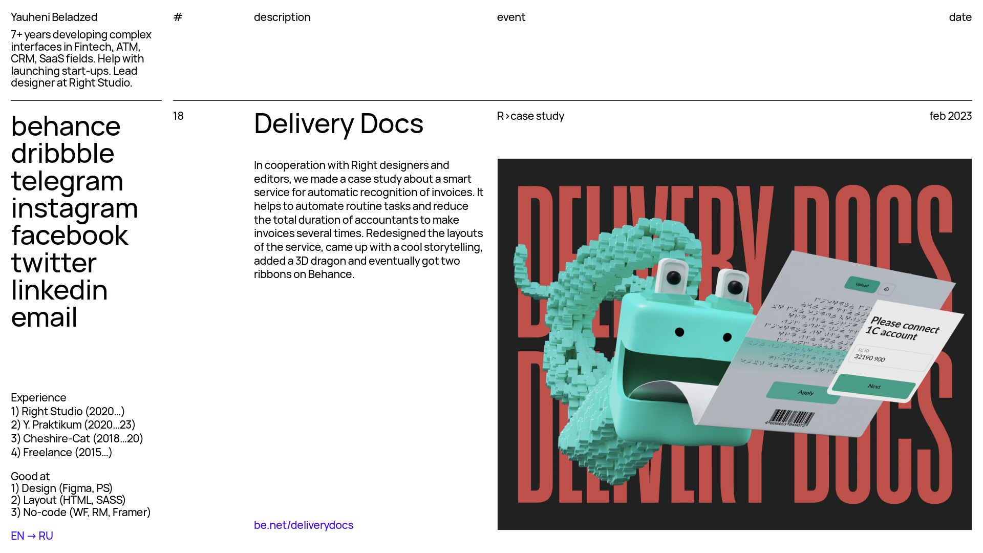Click the 'date' column header
Image resolution: width=983 pixels, height=553 pixels.
[x=960, y=17]
